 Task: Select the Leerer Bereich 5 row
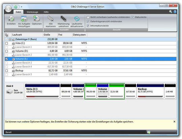(x=91, y=75)
